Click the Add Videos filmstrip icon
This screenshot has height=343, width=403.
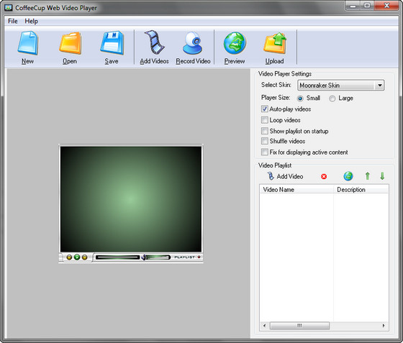click(x=154, y=42)
